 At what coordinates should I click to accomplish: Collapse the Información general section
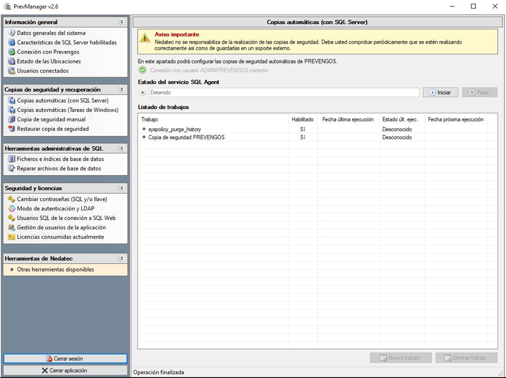click(122, 22)
